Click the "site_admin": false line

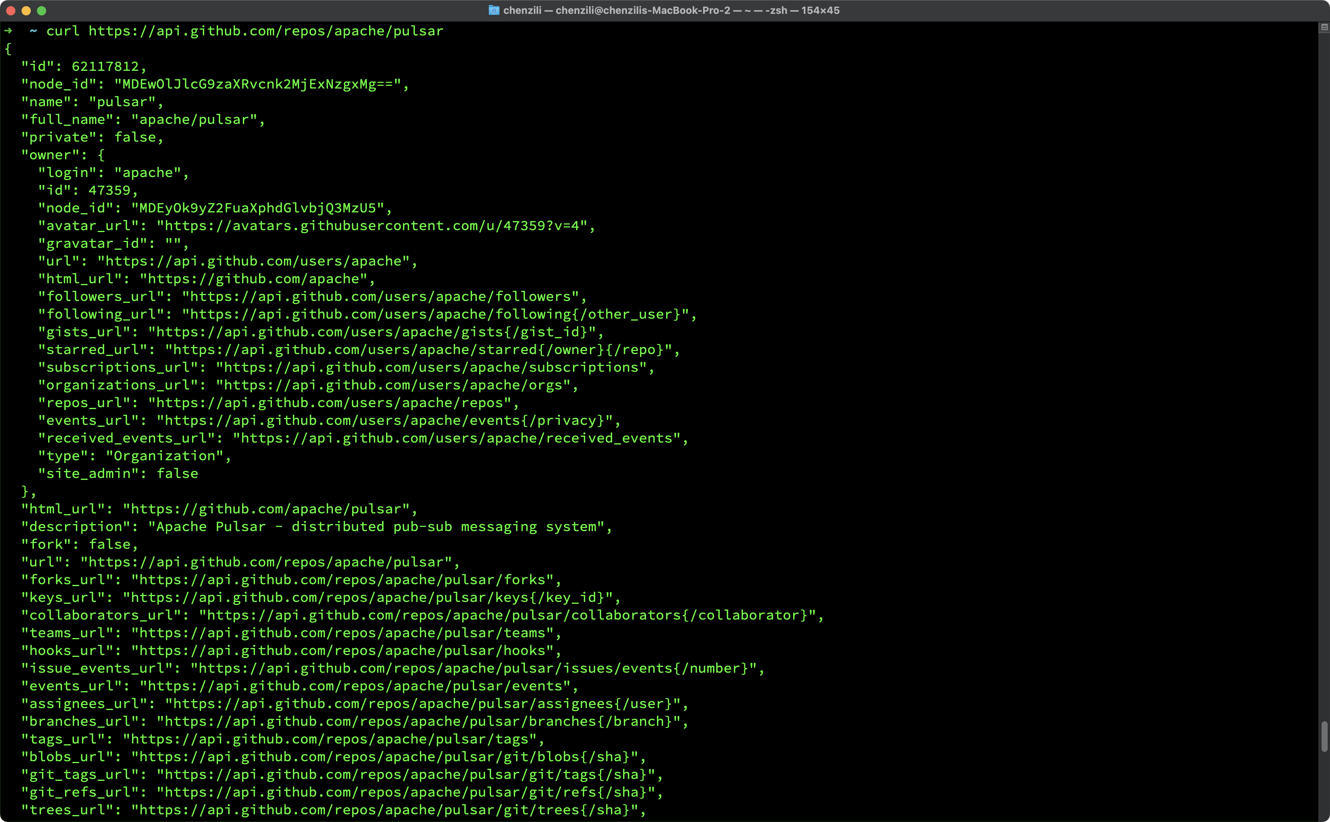[118, 473]
